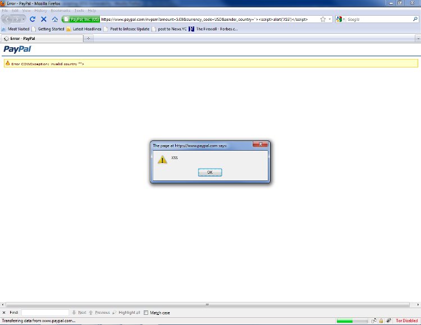Open the Help menu
Screen dimensions: 421x325
(92, 11)
